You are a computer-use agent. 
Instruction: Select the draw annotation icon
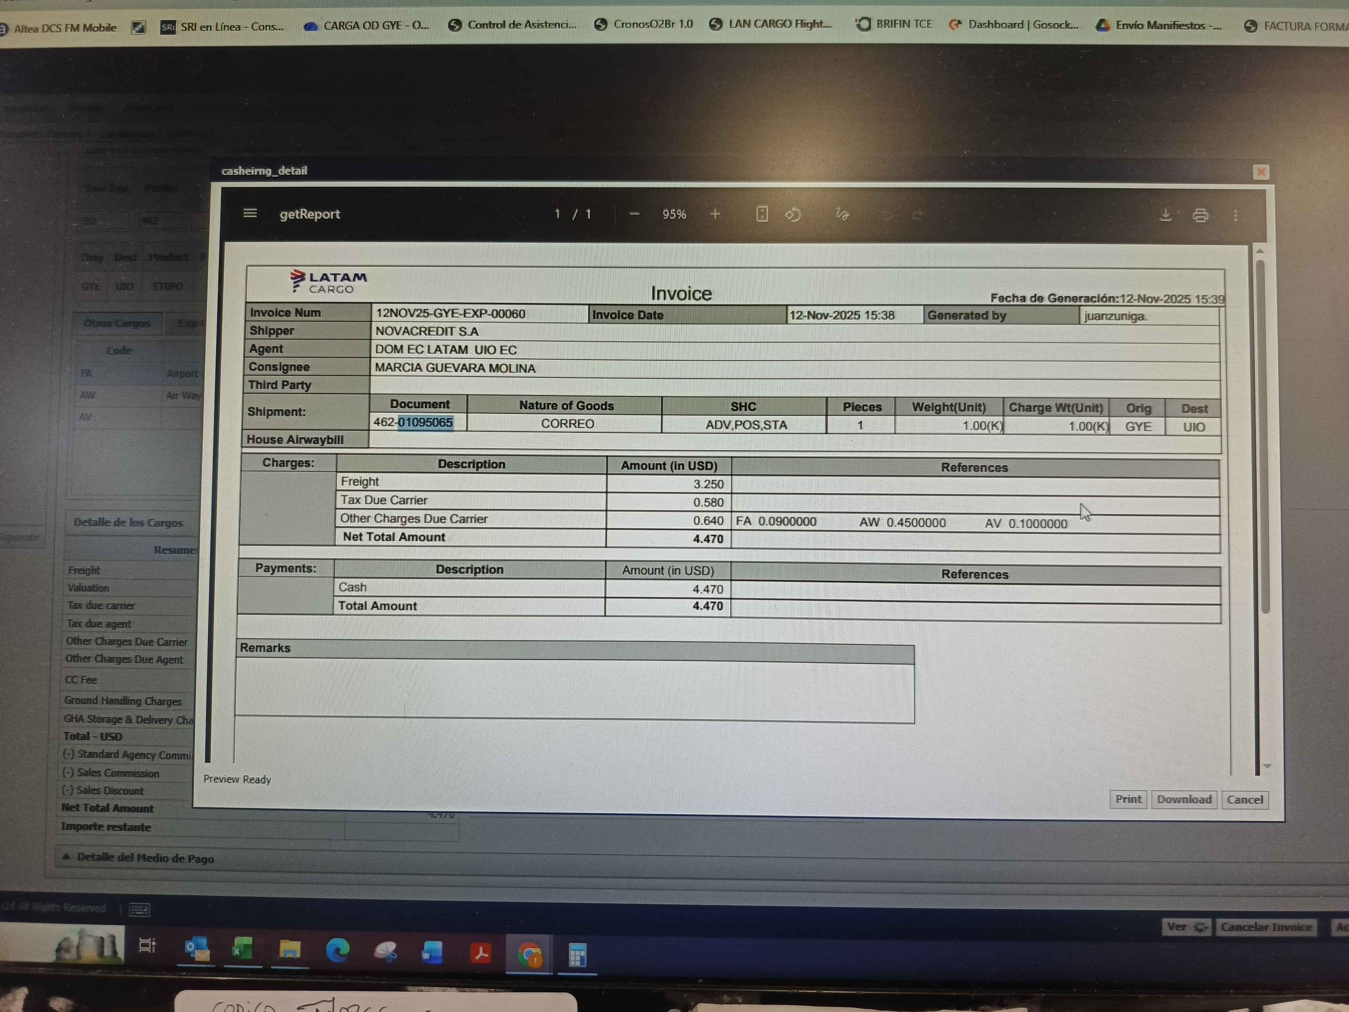[x=842, y=214]
